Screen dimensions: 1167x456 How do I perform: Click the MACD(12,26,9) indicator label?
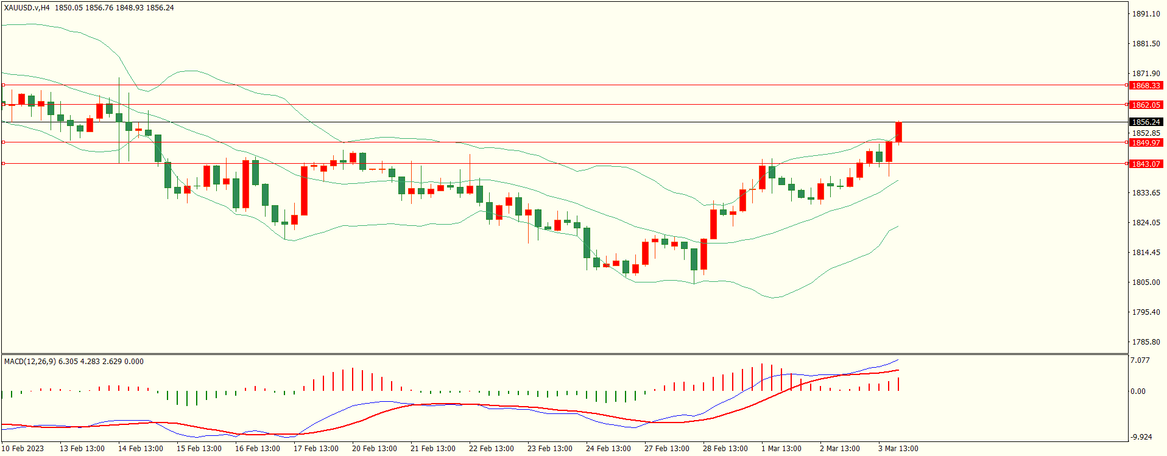coord(30,362)
